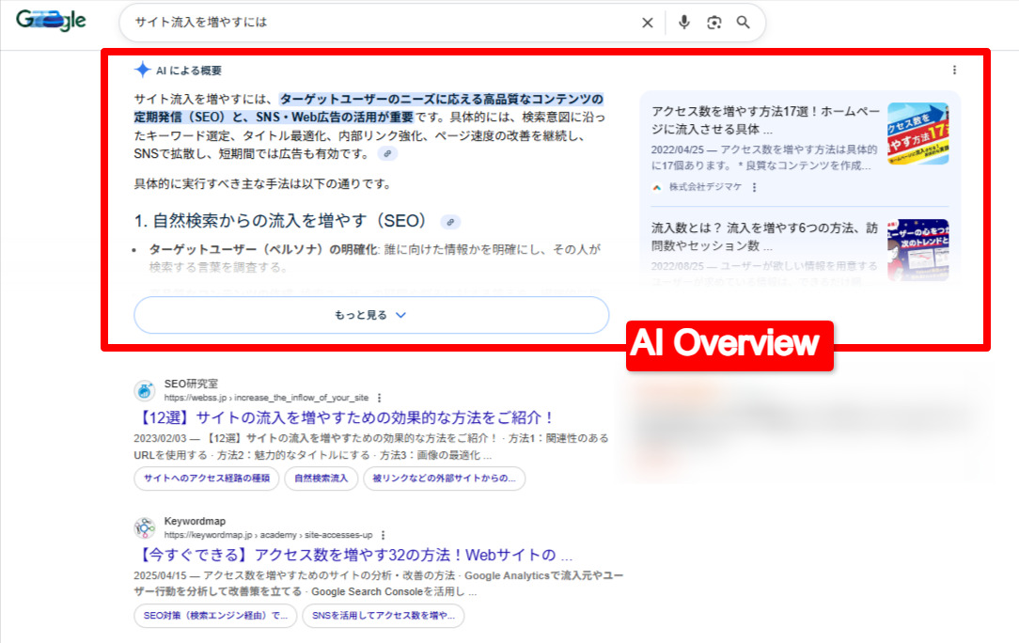The image size is (1019, 643).
Task: Click thumbnail of 流入数とは source card
Action: 917,250
